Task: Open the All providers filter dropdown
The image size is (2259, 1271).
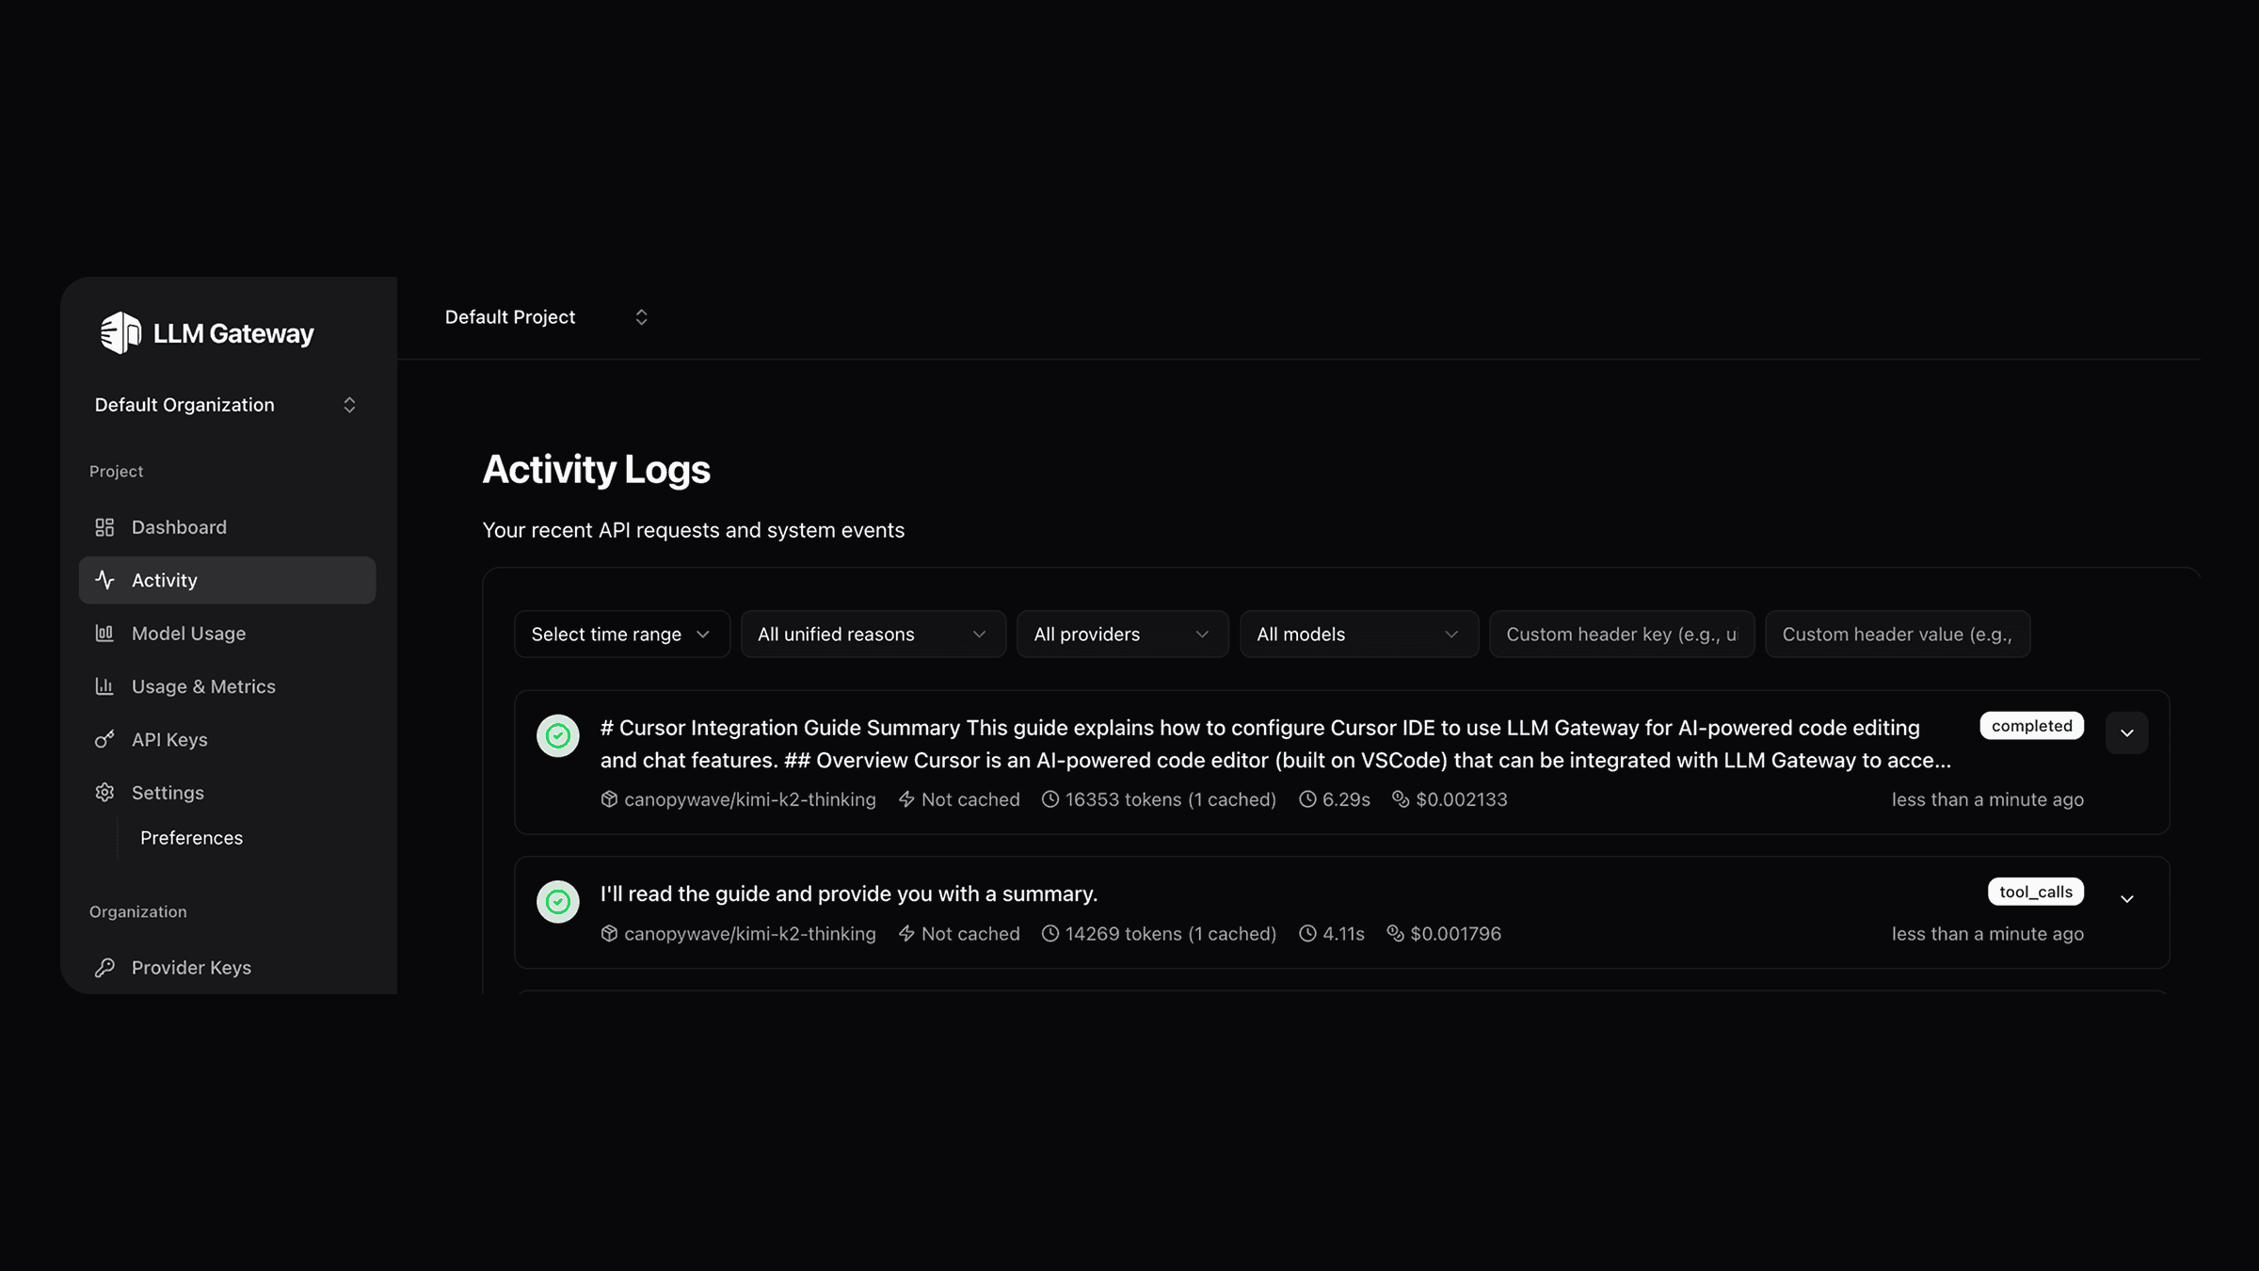Action: tap(1122, 635)
